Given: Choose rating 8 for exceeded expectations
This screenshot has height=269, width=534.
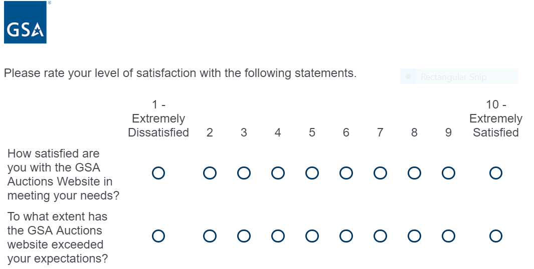Looking at the screenshot, I should tap(414, 236).
